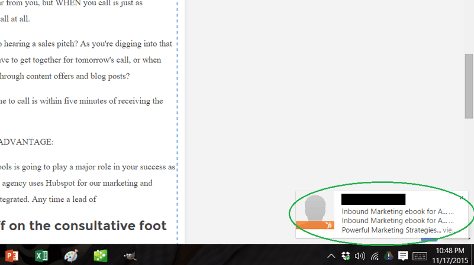Image resolution: width=474 pixels, height=265 pixels.
Task: Open GIMP from the taskbar
Action: click(x=130, y=256)
